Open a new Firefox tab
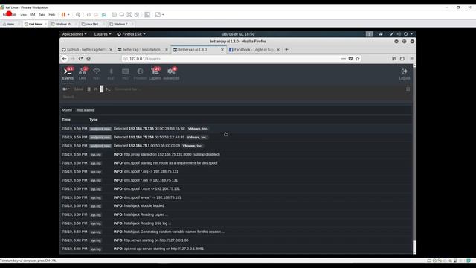 click(x=286, y=50)
